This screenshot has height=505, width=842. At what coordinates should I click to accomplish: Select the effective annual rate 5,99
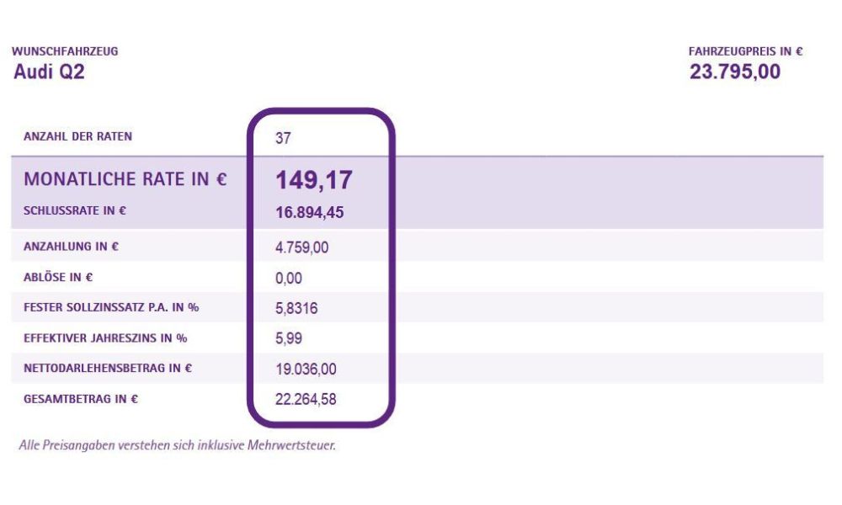point(288,339)
